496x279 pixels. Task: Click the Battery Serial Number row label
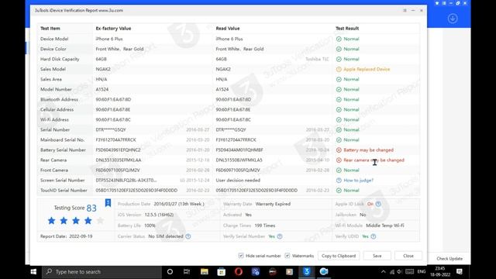[x=63, y=150]
